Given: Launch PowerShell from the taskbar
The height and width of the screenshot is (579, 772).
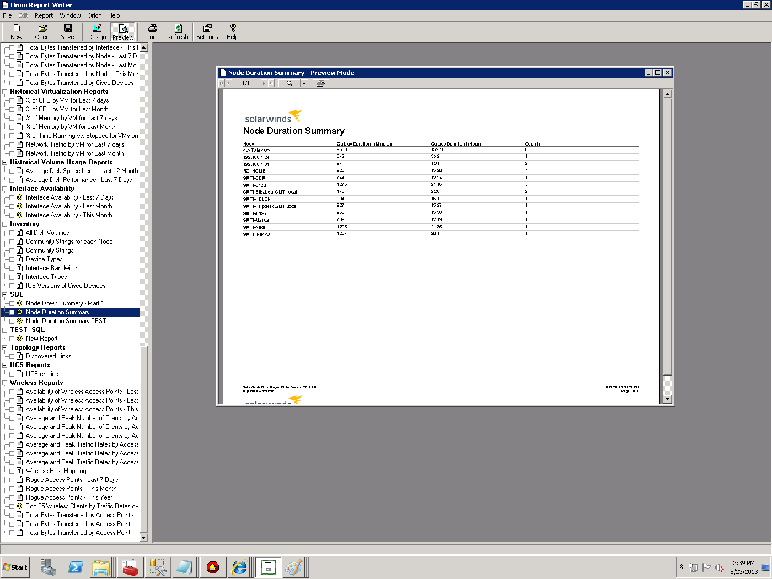Looking at the screenshot, I should click(76, 567).
